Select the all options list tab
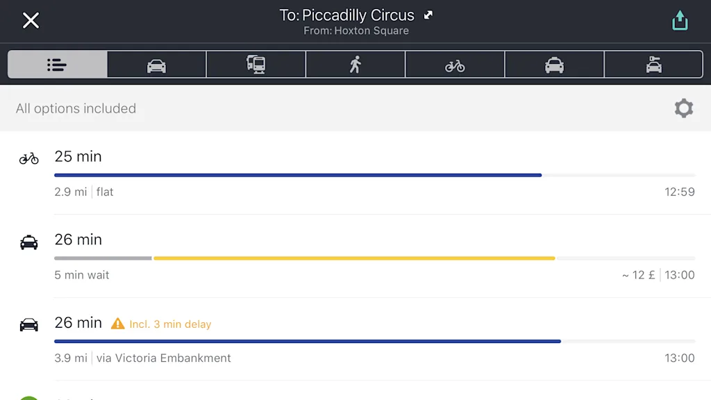This screenshot has height=400, width=711. click(58, 65)
